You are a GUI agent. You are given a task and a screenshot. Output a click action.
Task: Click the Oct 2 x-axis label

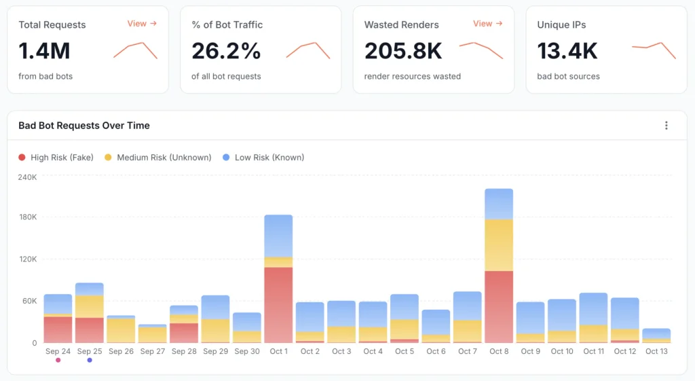pos(309,351)
